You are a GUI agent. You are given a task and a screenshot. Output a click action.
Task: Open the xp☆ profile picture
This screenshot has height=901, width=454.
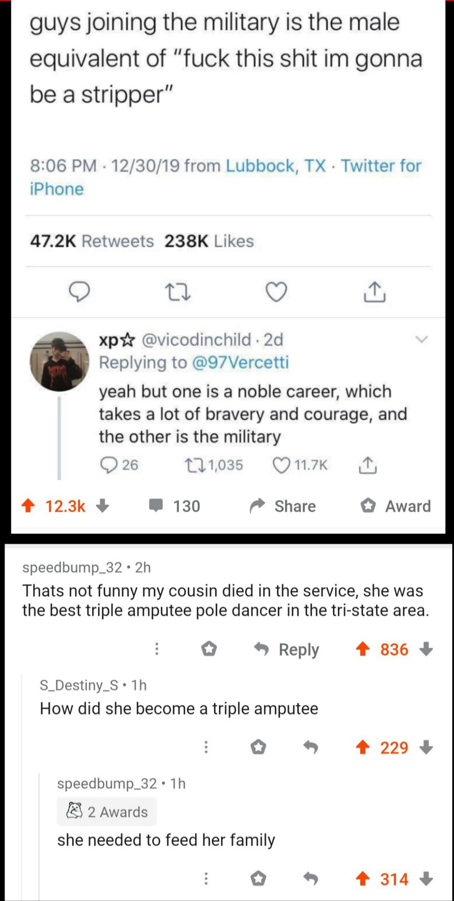(59, 362)
